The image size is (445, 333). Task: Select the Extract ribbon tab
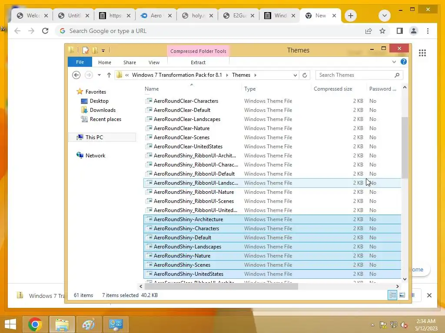pos(198,62)
